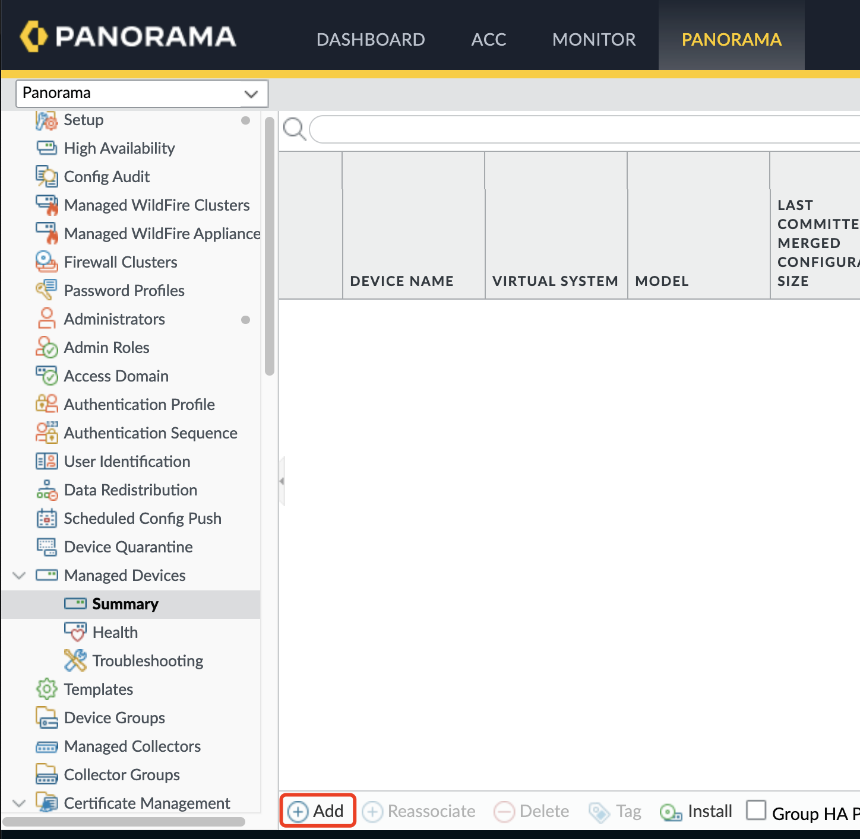Click the Firewall Clusters icon
Screen dimensions: 860x839
[x=47, y=262]
